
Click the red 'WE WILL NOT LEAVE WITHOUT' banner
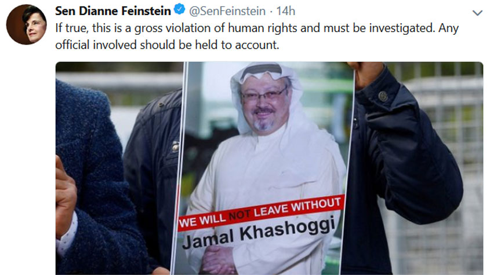[262, 213]
